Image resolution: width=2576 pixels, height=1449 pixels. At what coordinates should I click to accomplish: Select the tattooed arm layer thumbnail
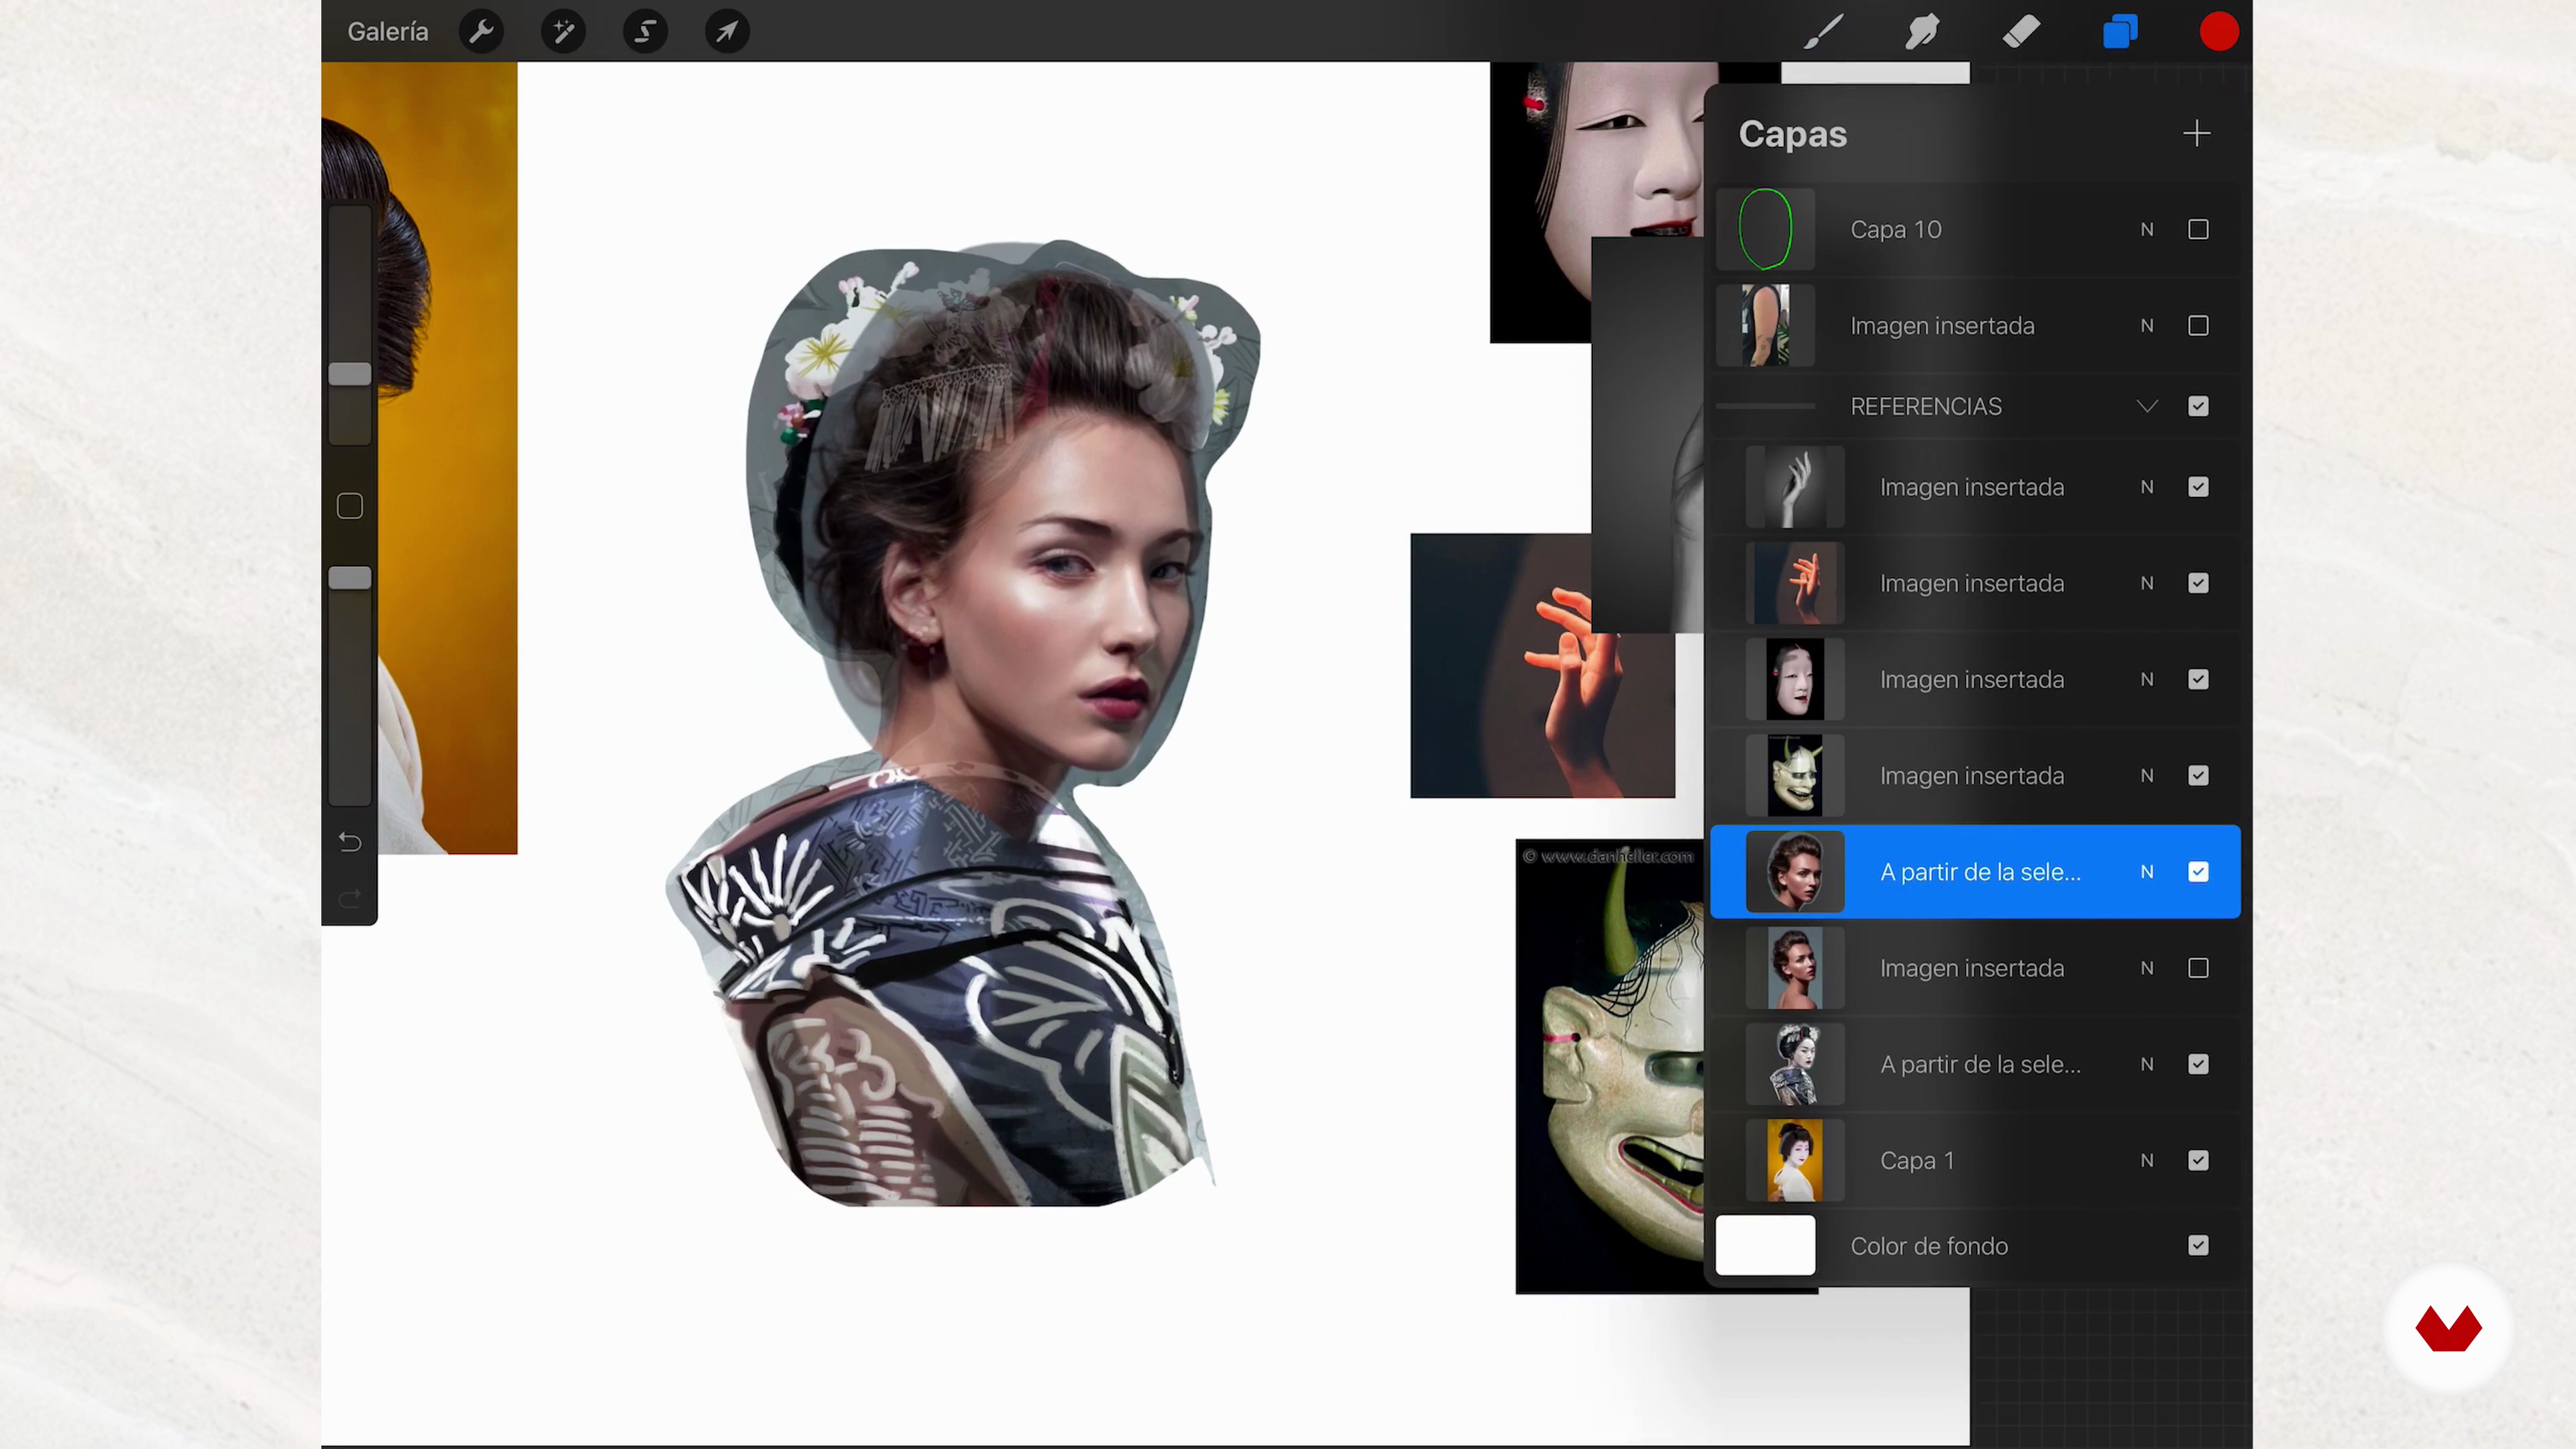[1765, 325]
